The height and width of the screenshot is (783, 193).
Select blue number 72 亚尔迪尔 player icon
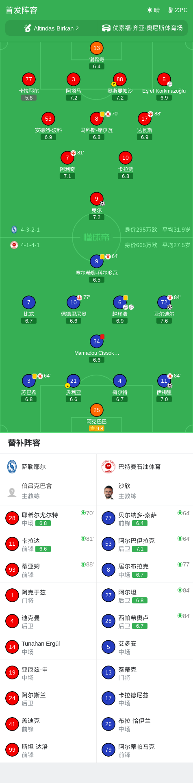point(164,302)
